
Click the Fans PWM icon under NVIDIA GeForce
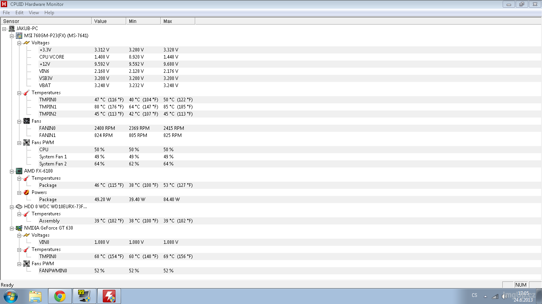pos(27,264)
